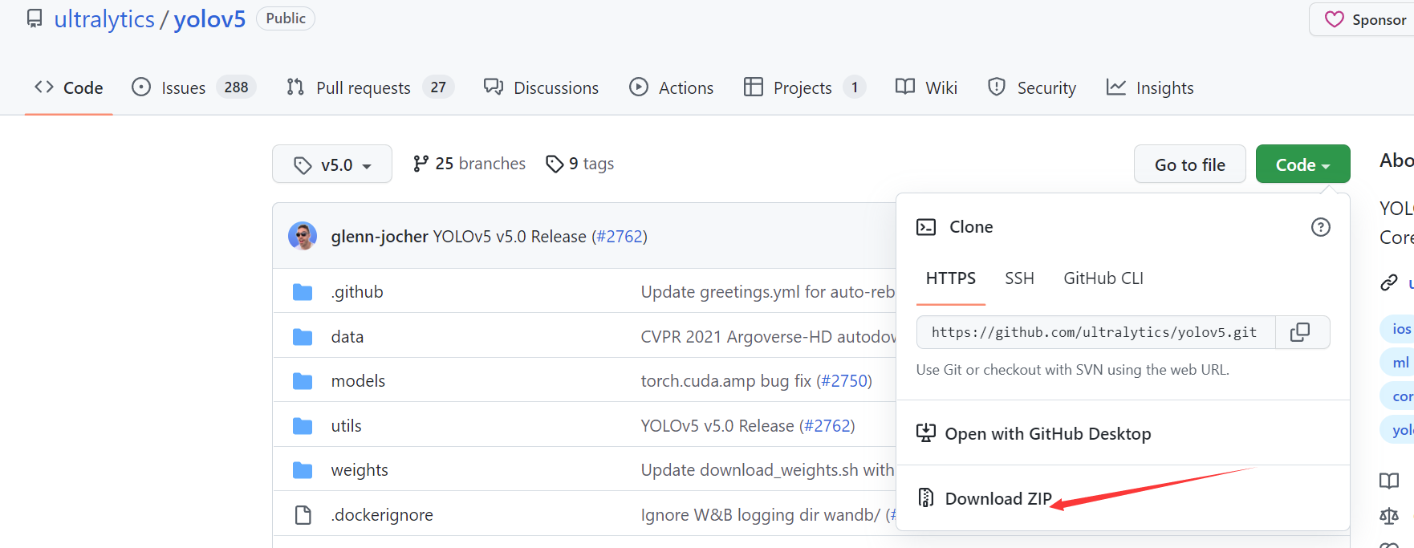Viewport: 1414px width, 548px height.
Task: Open the Actions tab
Action: [x=672, y=87]
